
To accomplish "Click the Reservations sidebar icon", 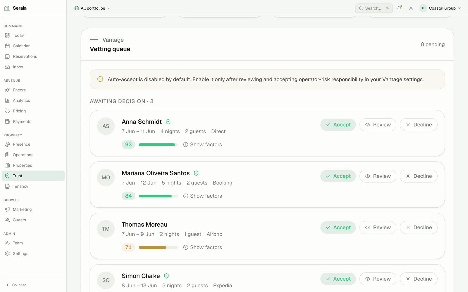I will 7,56.
